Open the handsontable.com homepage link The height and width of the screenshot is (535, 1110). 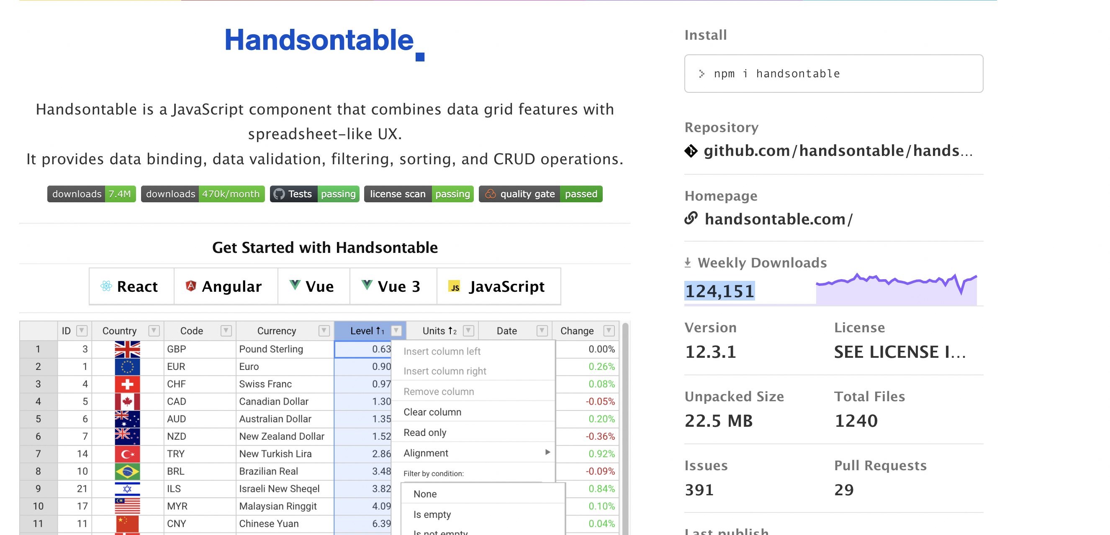point(778,219)
